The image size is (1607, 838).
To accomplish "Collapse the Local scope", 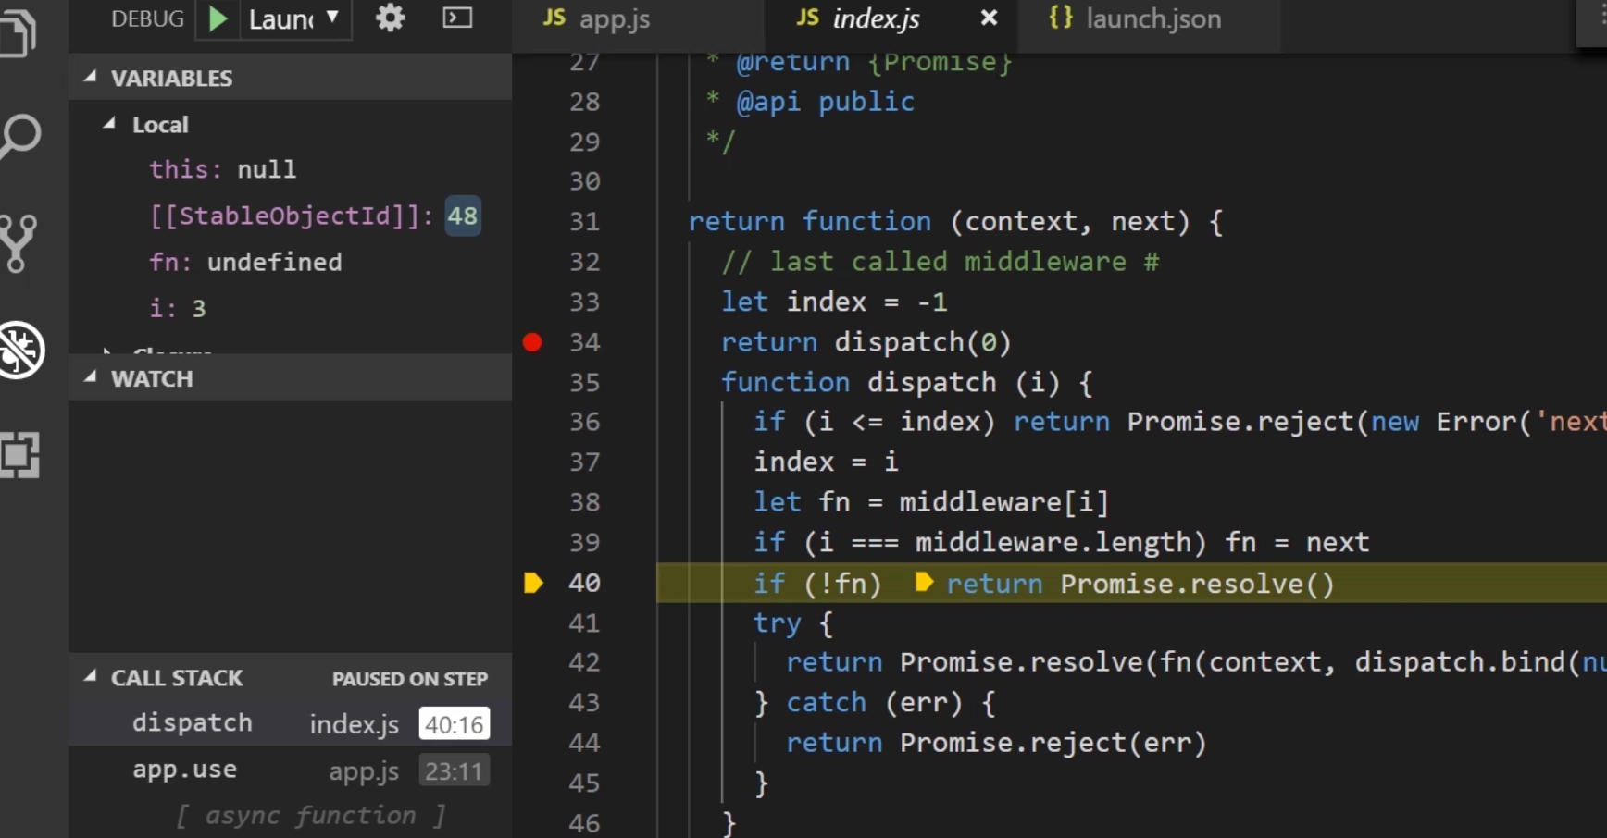I will pos(109,124).
